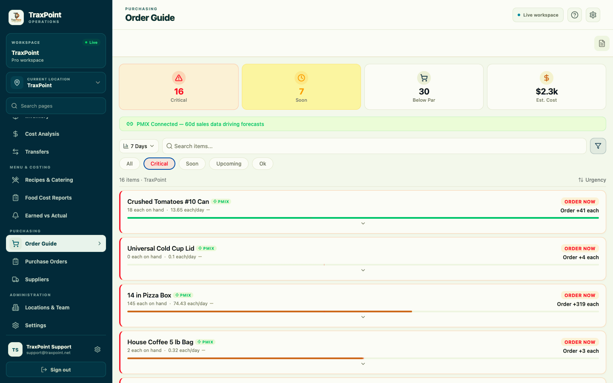Click the red Critical warning triangle icon

(179, 78)
